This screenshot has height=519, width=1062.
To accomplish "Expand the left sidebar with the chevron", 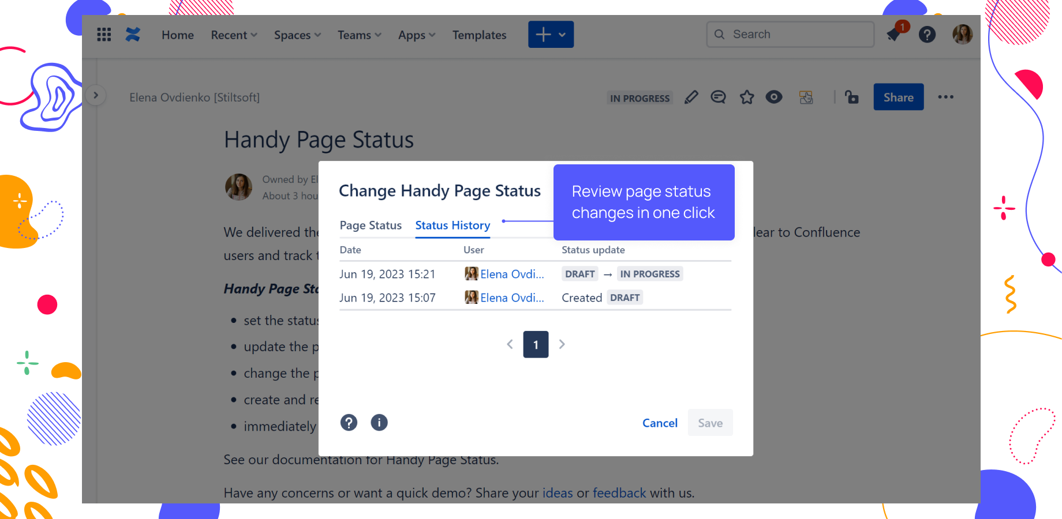I will [x=96, y=95].
